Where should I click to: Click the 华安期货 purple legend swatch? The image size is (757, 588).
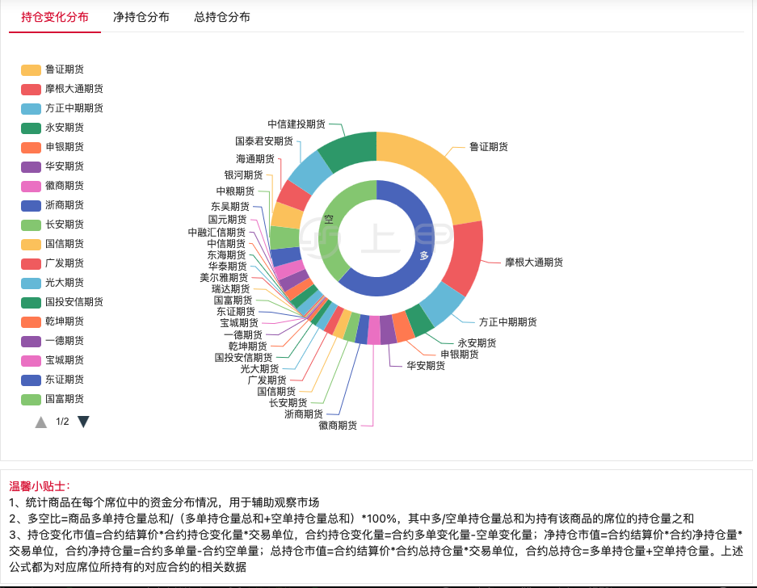click(30, 166)
